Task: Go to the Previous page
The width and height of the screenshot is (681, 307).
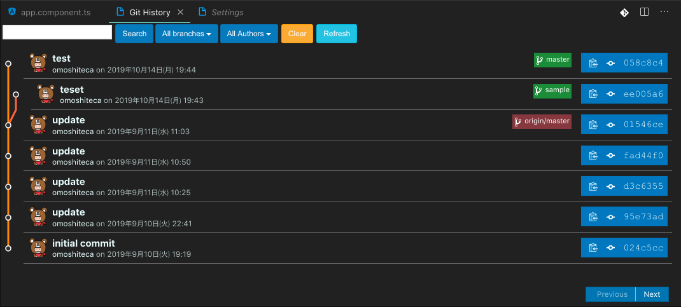Action: click(x=612, y=294)
